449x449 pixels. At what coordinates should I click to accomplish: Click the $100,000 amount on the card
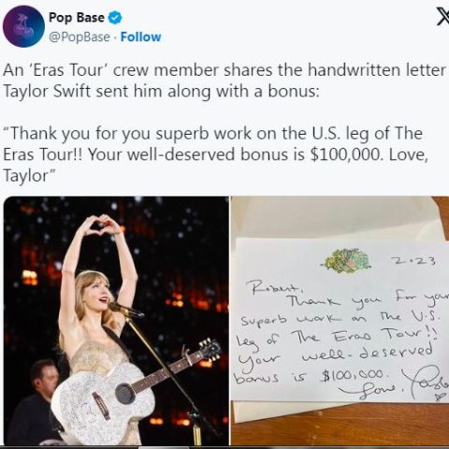(354, 374)
